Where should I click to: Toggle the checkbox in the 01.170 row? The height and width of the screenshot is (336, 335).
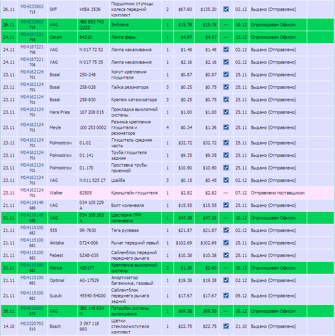tap(226, 167)
